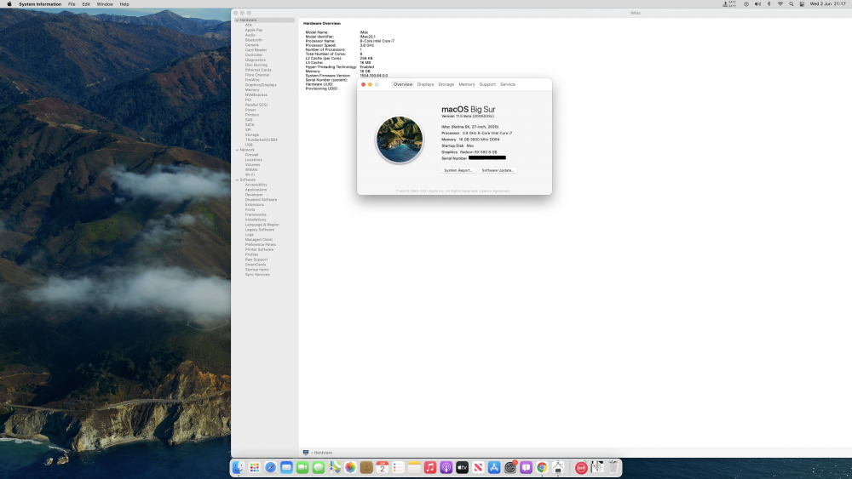Switch to the Displays tab

pos(425,84)
